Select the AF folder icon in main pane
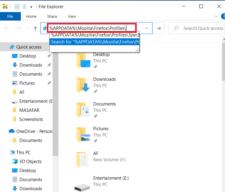 (x=82, y=159)
